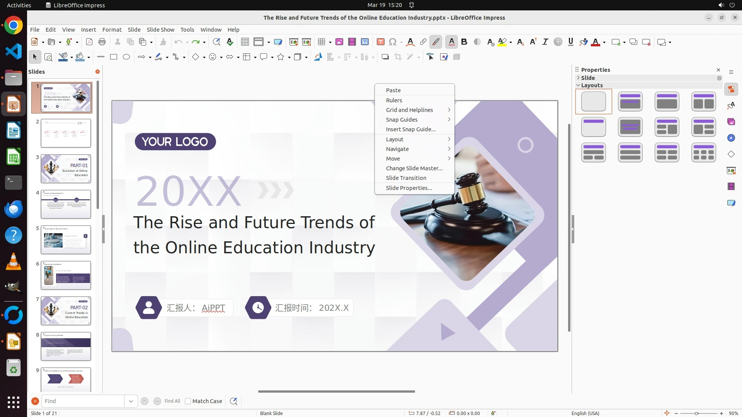
Task: Click the Find All button
Action: (172, 401)
